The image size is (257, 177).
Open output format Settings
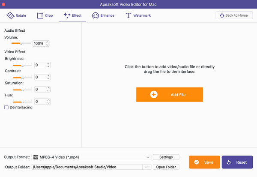coord(166,157)
